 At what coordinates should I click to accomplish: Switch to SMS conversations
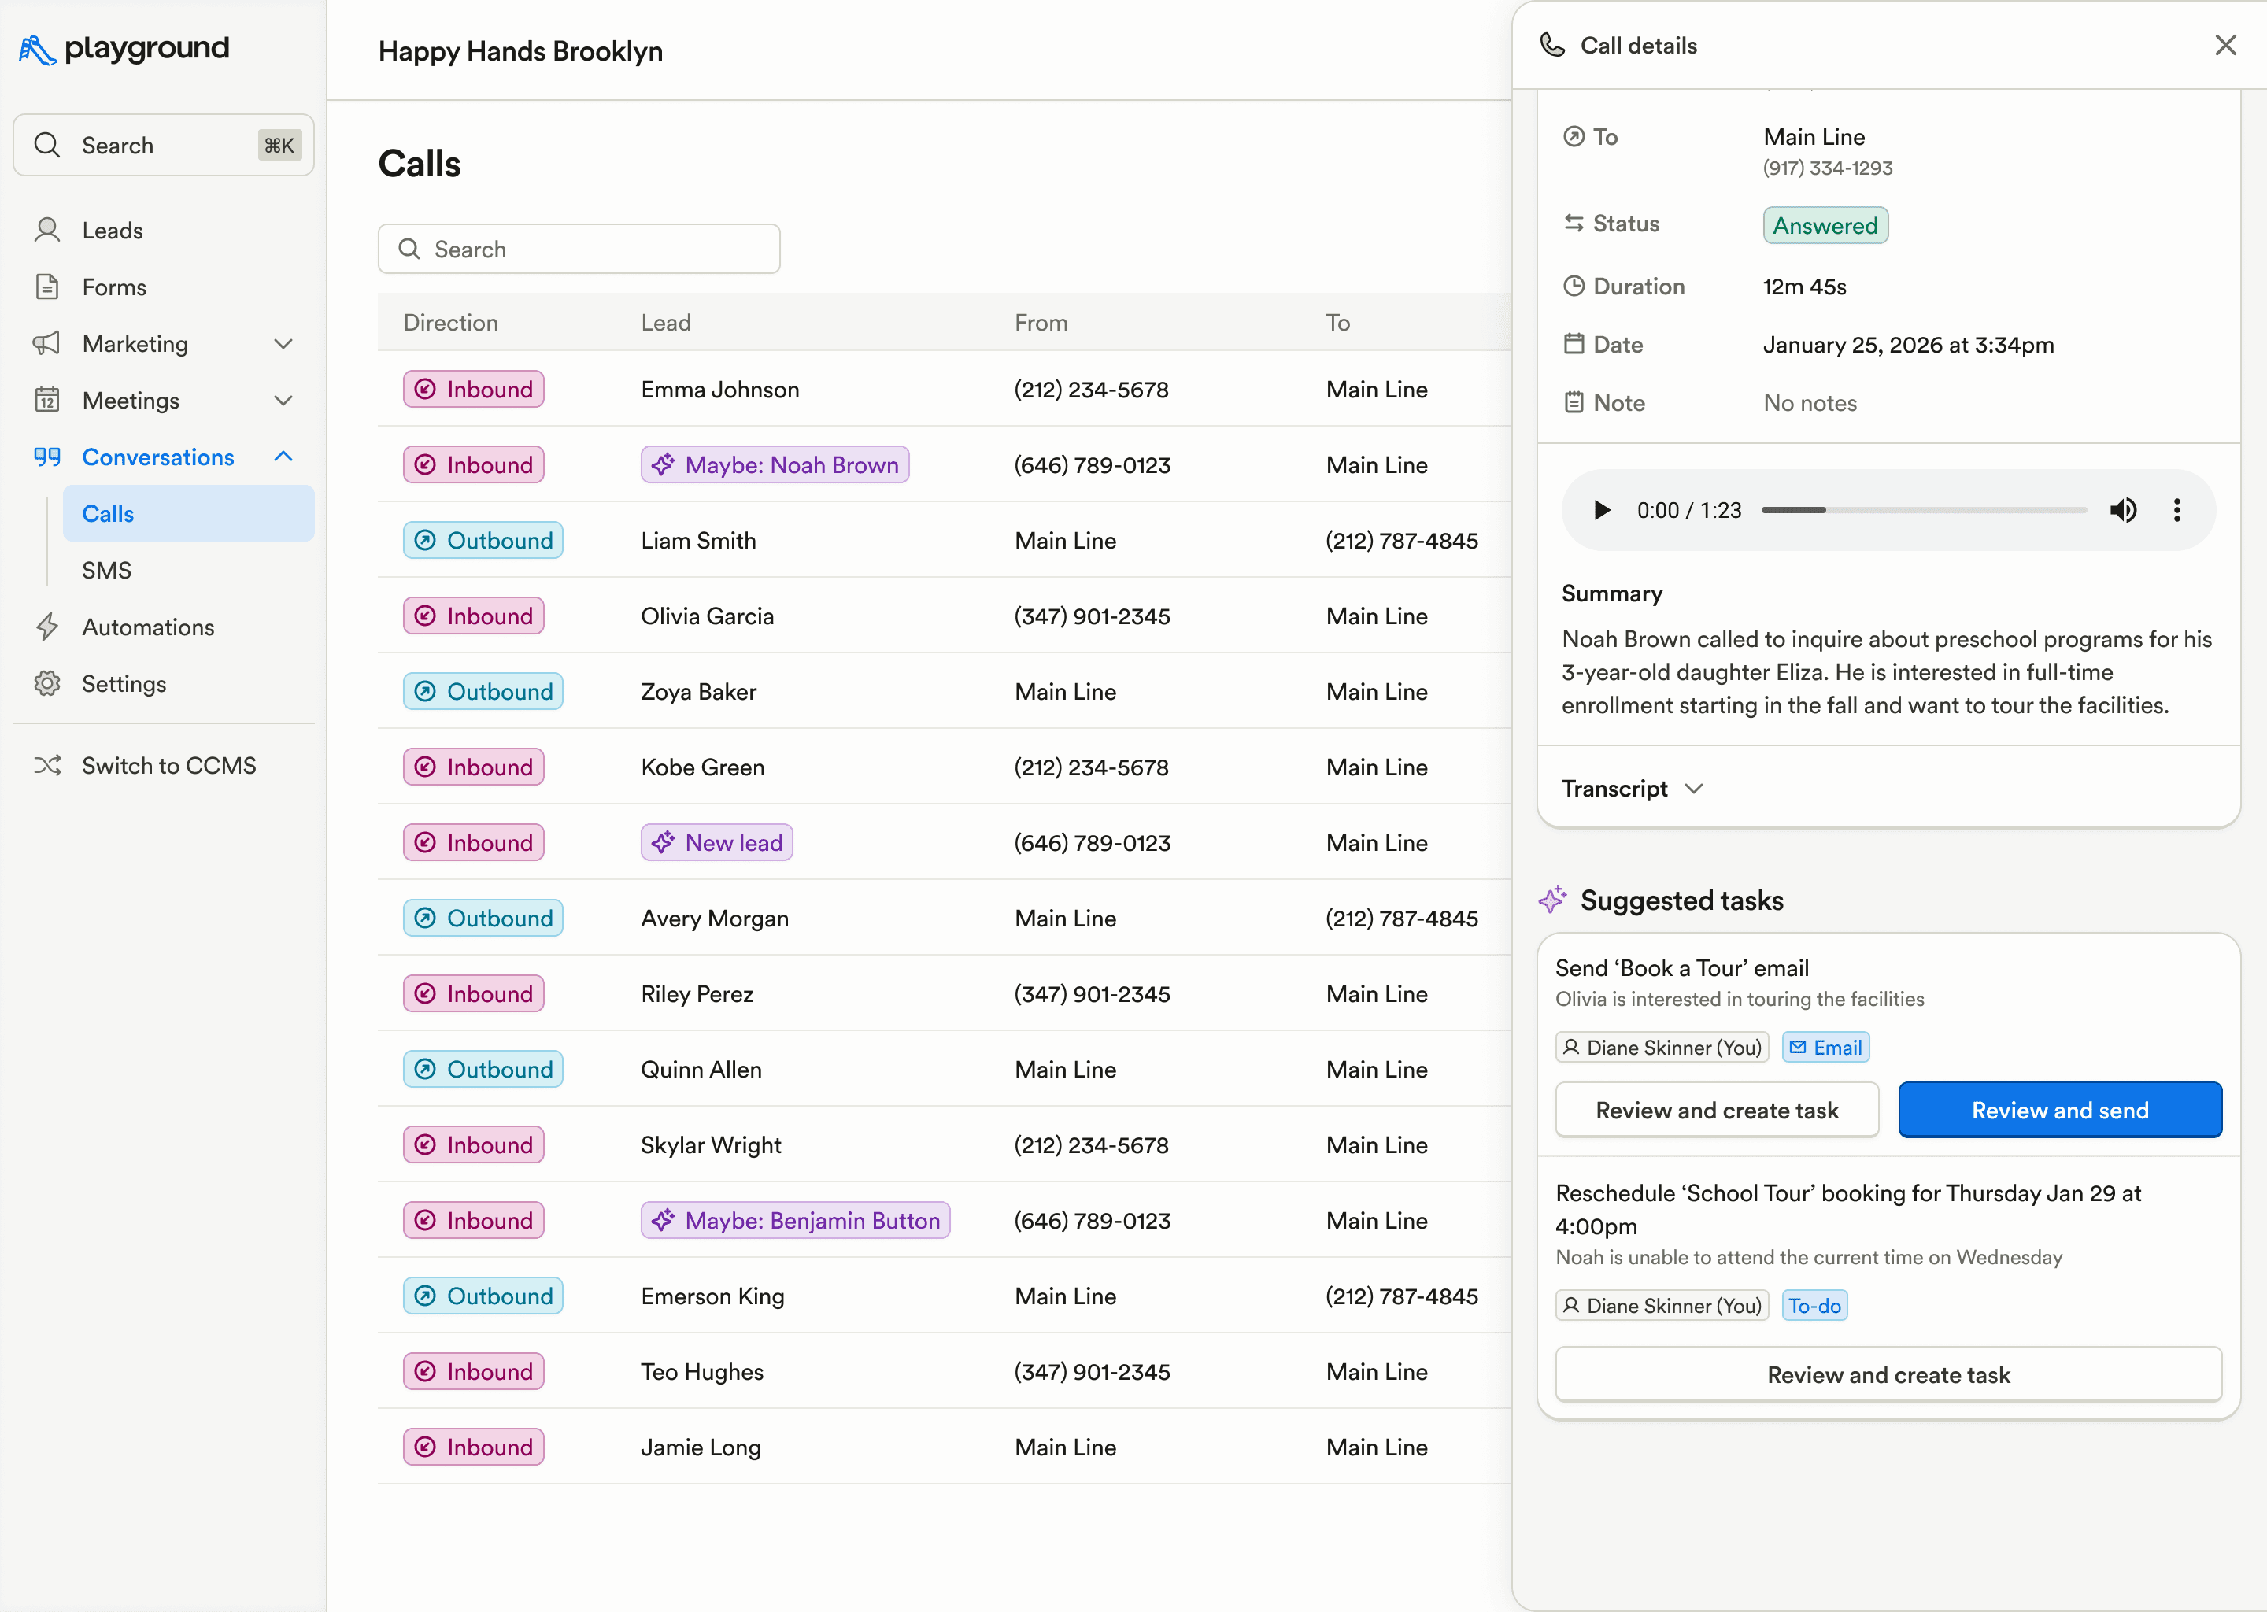(x=106, y=570)
